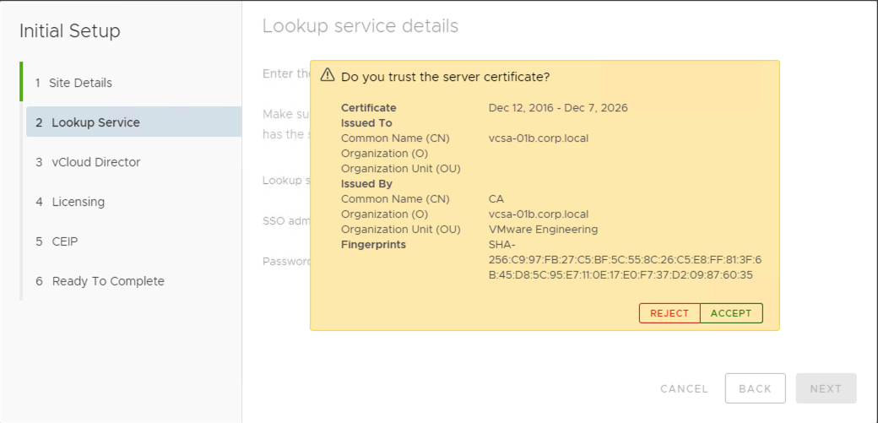Image resolution: width=878 pixels, height=423 pixels.
Task: Select step 6 Ready To Complete
Action: tap(107, 281)
